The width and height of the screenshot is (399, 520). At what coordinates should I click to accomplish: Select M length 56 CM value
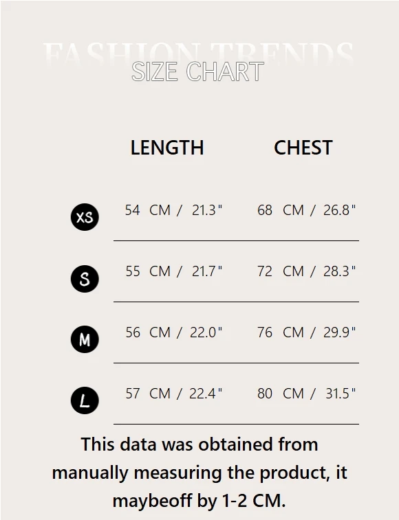[x=147, y=332]
